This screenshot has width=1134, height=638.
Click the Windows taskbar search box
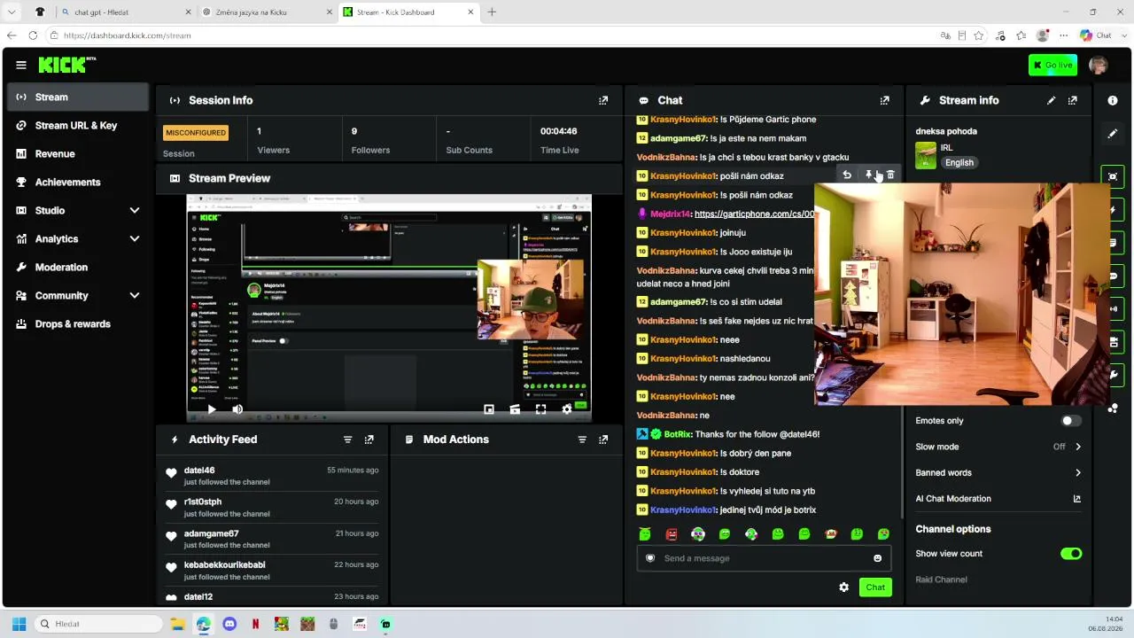click(x=98, y=624)
